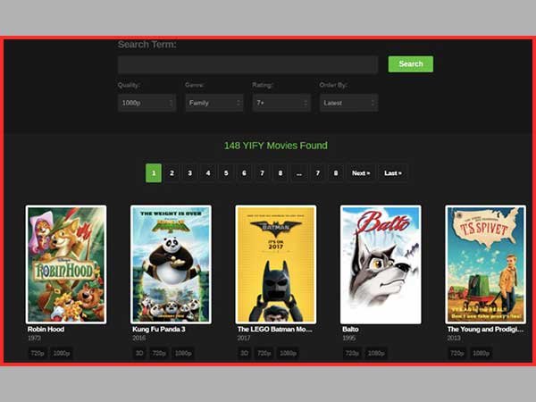Image resolution: width=536 pixels, height=402 pixels.
Task: Click the year 2017 under LEGO Batman
Action: (244, 338)
